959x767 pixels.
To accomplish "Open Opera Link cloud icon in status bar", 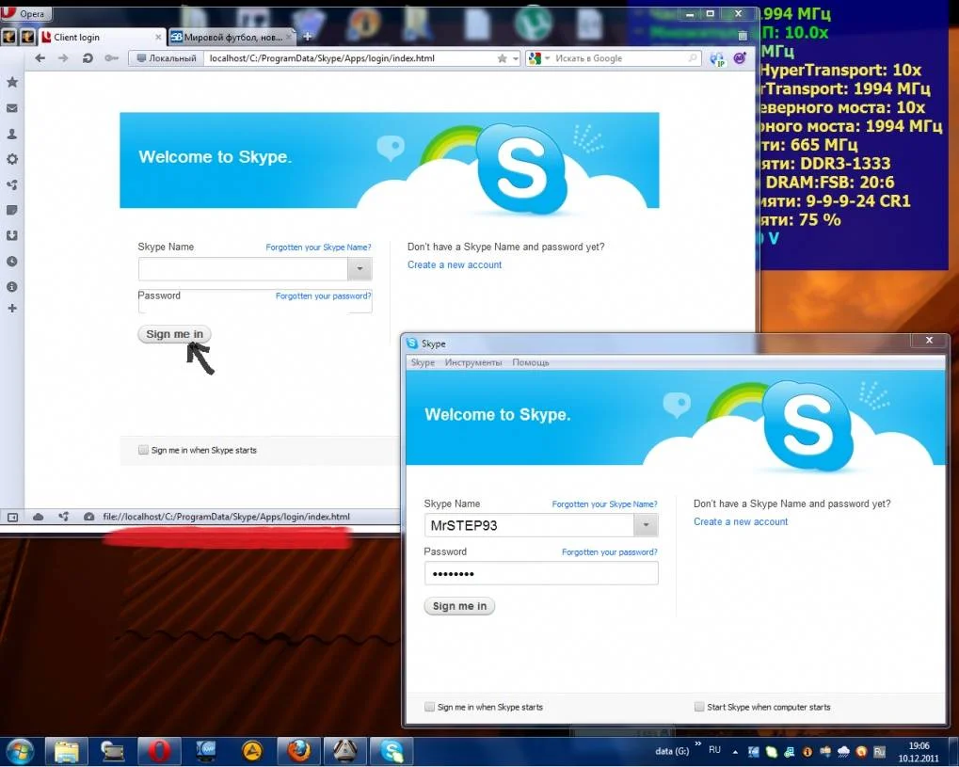I will (38, 517).
